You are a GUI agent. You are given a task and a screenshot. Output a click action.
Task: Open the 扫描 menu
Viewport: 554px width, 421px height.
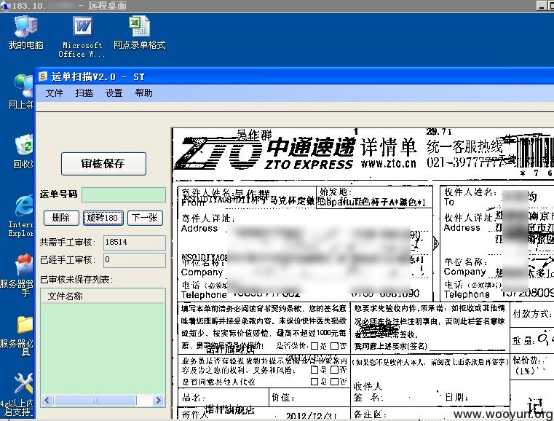[84, 93]
